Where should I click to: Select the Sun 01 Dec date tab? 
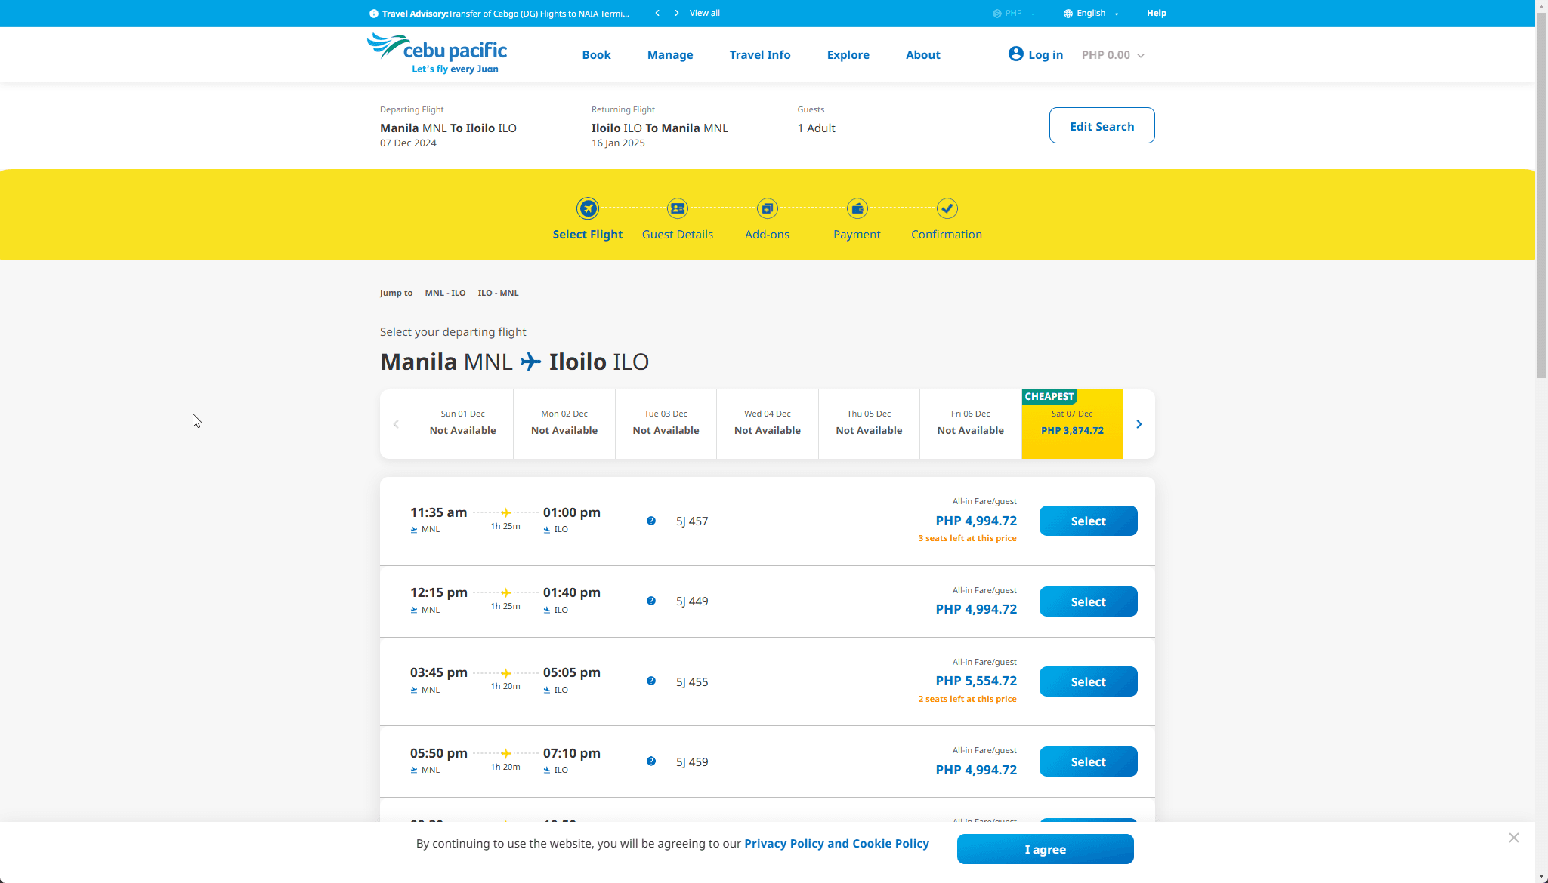[x=462, y=424]
